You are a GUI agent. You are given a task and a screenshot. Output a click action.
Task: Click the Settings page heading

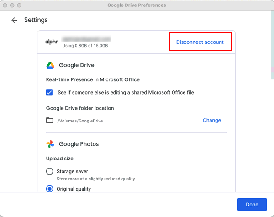(x=36, y=20)
